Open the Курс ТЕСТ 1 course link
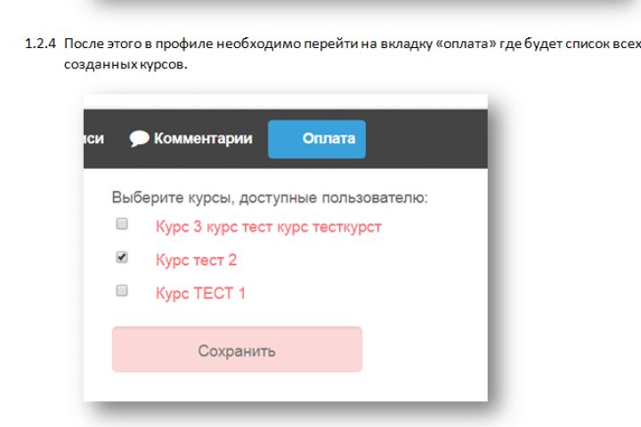Image resolution: width=641 pixels, height=427 pixels. coord(199,293)
